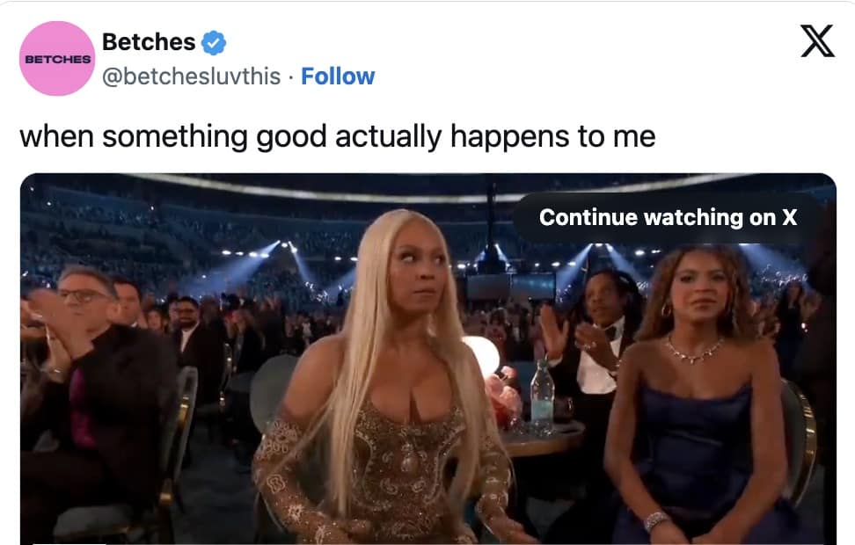Screen dimensions: 855x545
Task: Open the pink Betches profile avatar
Action: 57,58
